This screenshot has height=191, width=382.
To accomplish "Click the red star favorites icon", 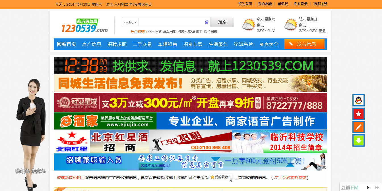I will pyautogui.click(x=358, y=114).
